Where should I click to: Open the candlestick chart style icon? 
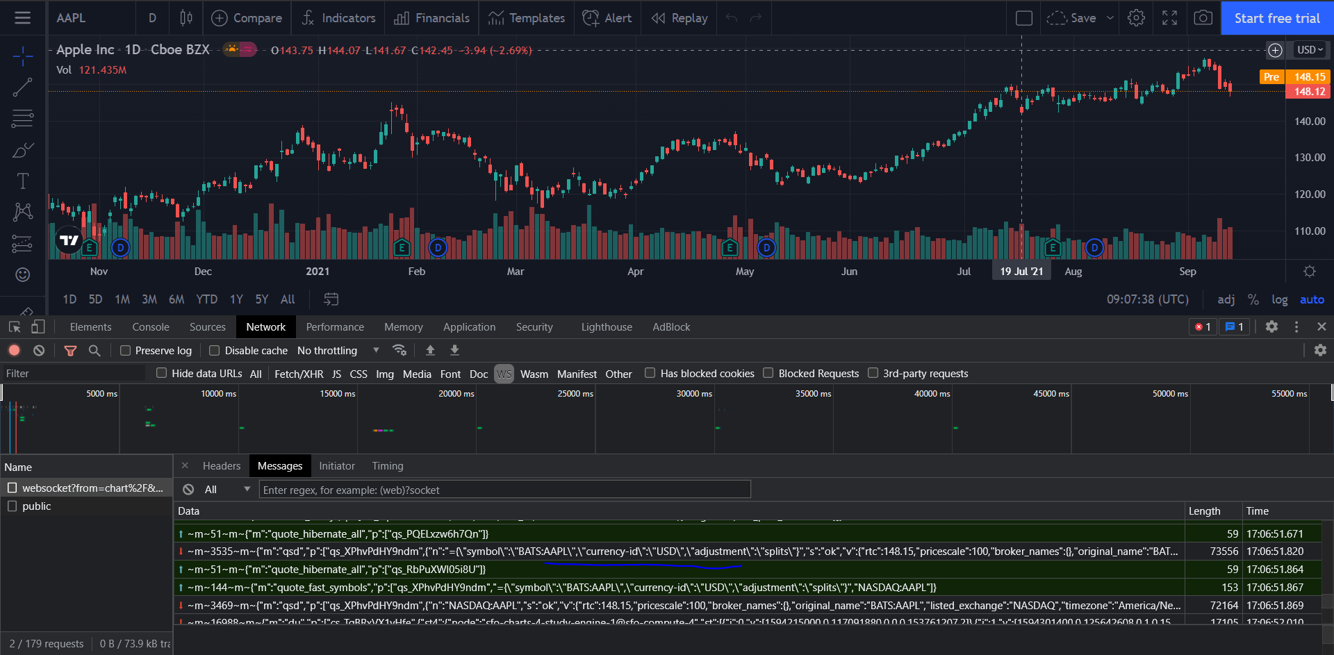[186, 18]
